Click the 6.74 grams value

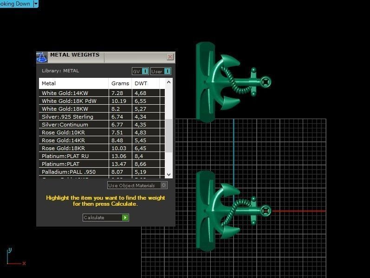(x=117, y=117)
